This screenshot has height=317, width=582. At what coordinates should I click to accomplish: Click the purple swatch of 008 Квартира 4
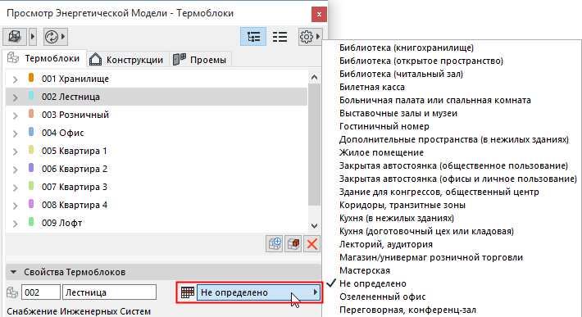pos(31,204)
